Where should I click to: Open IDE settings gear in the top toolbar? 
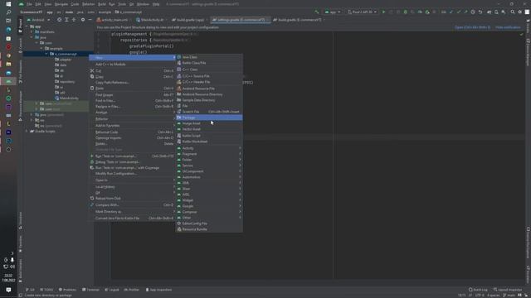(520, 12)
